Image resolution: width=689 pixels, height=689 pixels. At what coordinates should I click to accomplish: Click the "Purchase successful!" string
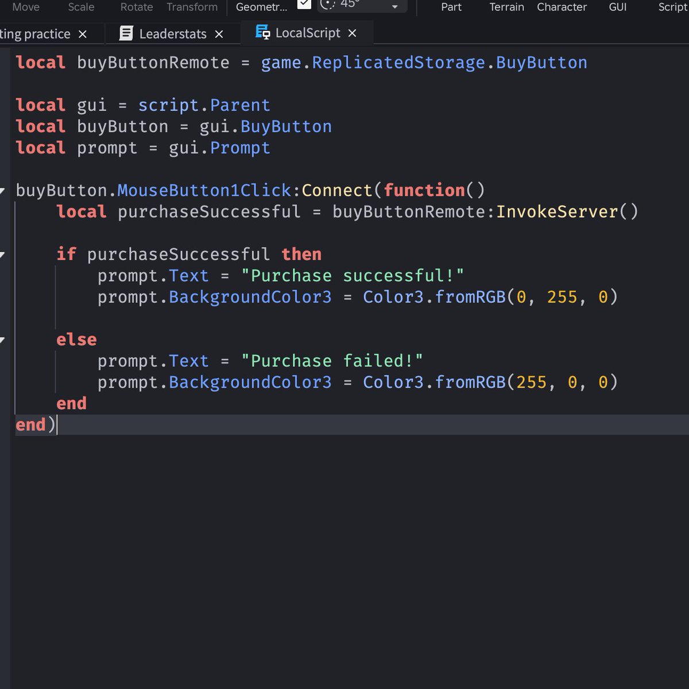[353, 276]
